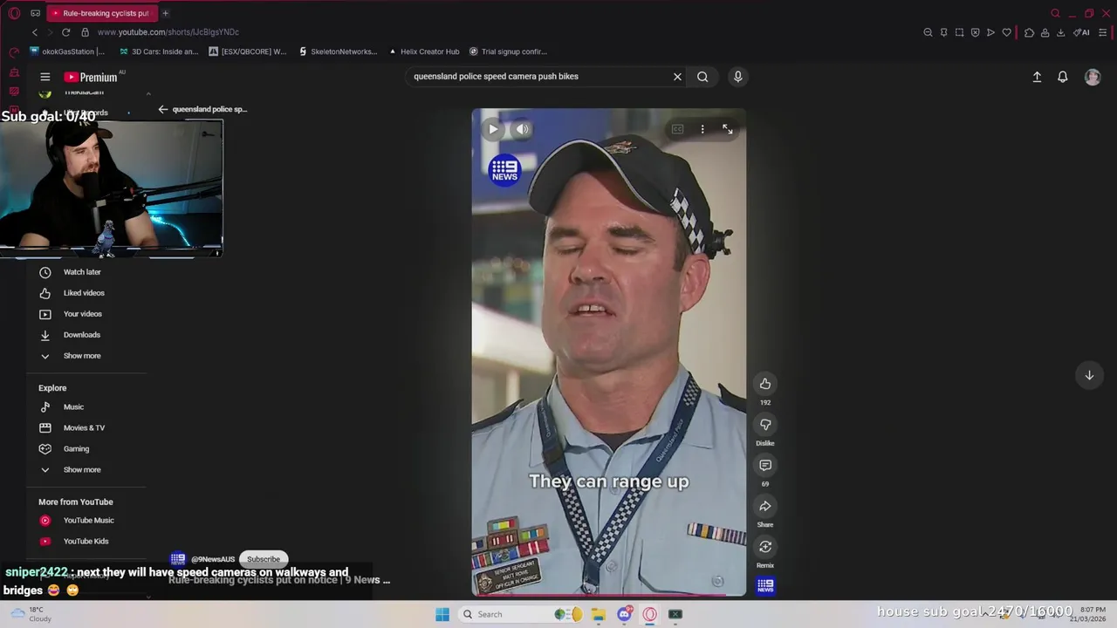Mute the Shorts video volume
This screenshot has height=628, width=1117.
[x=522, y=129]
